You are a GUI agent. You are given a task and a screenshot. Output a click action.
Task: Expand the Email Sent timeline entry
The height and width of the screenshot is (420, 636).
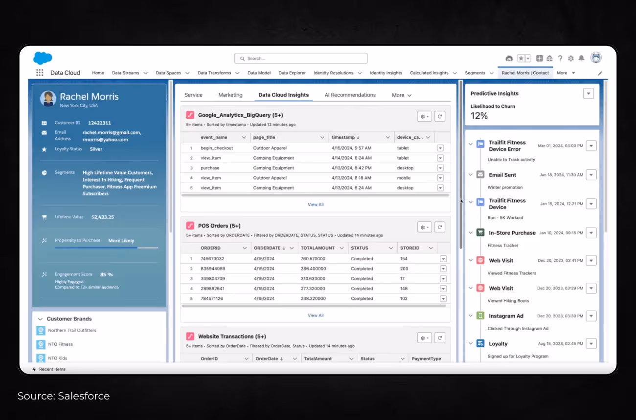pyautogui.click(x=471, y=175)
